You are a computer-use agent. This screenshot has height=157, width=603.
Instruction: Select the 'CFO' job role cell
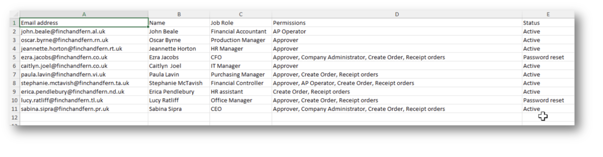coord(240,57)
